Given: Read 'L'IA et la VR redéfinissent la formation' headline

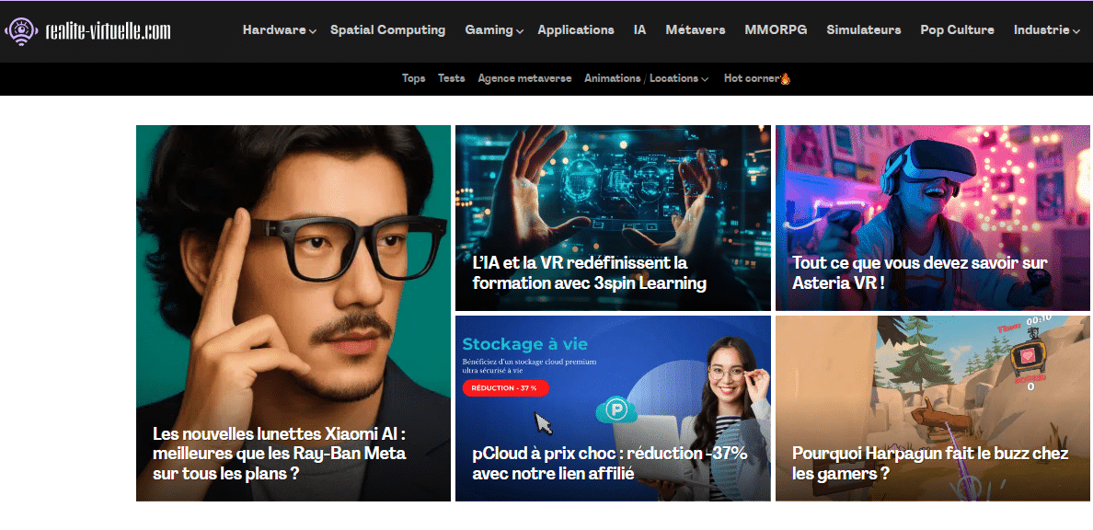Looking at the screenshot, I should (x=590, y=273).
